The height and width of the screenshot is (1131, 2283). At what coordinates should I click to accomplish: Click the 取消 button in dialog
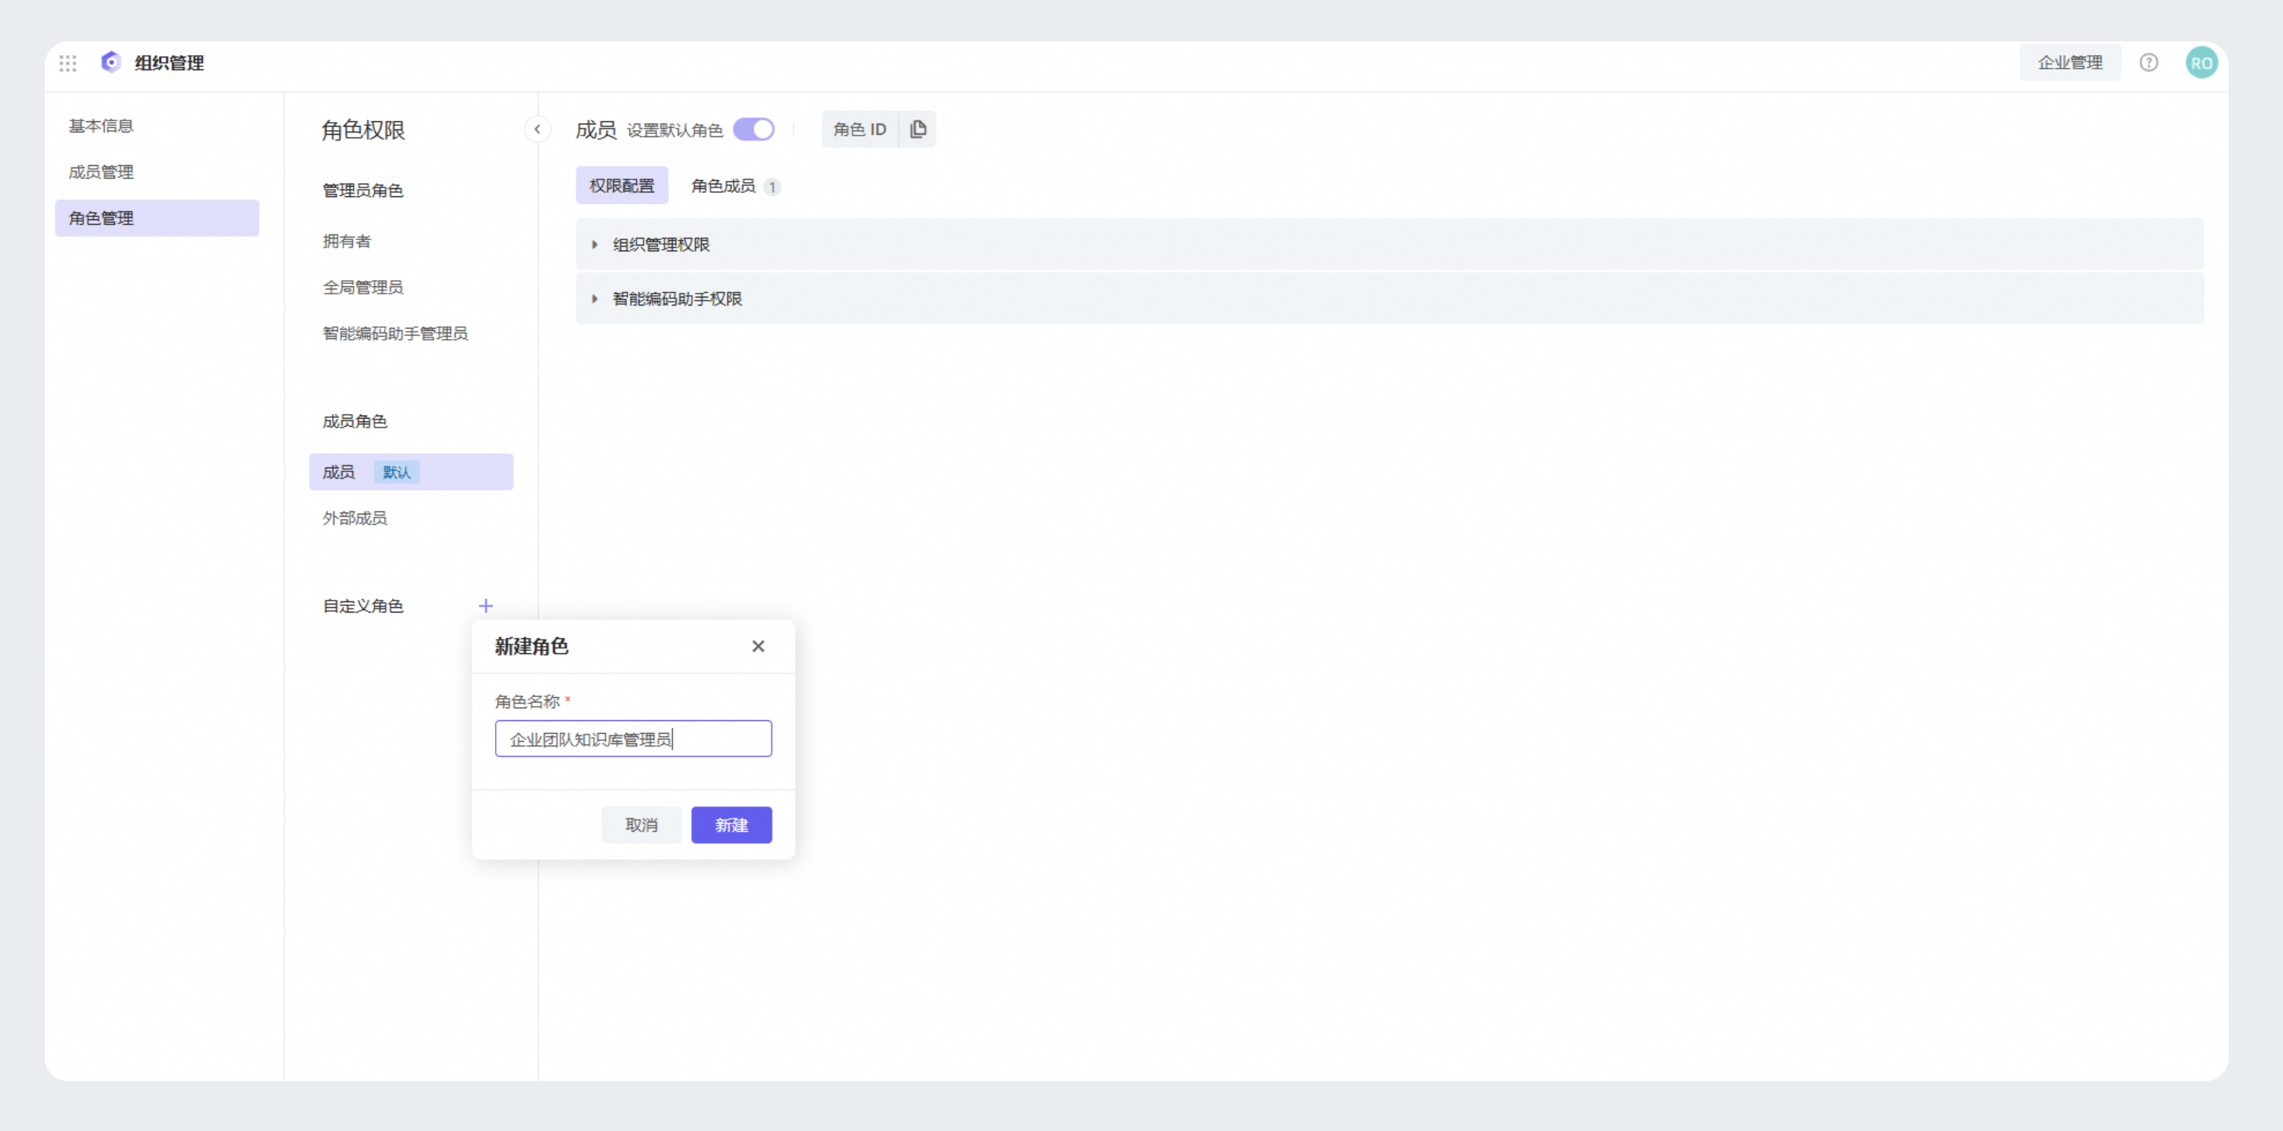[x=641, y=825]
